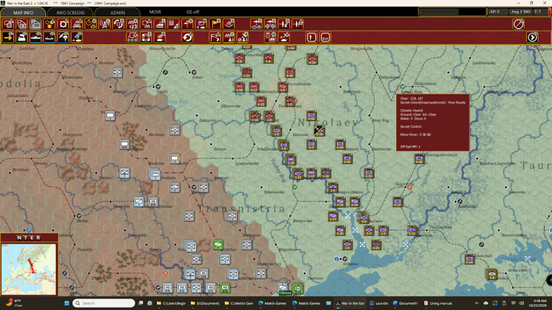Select the yellow arrow move mode icon

[8, 37]
